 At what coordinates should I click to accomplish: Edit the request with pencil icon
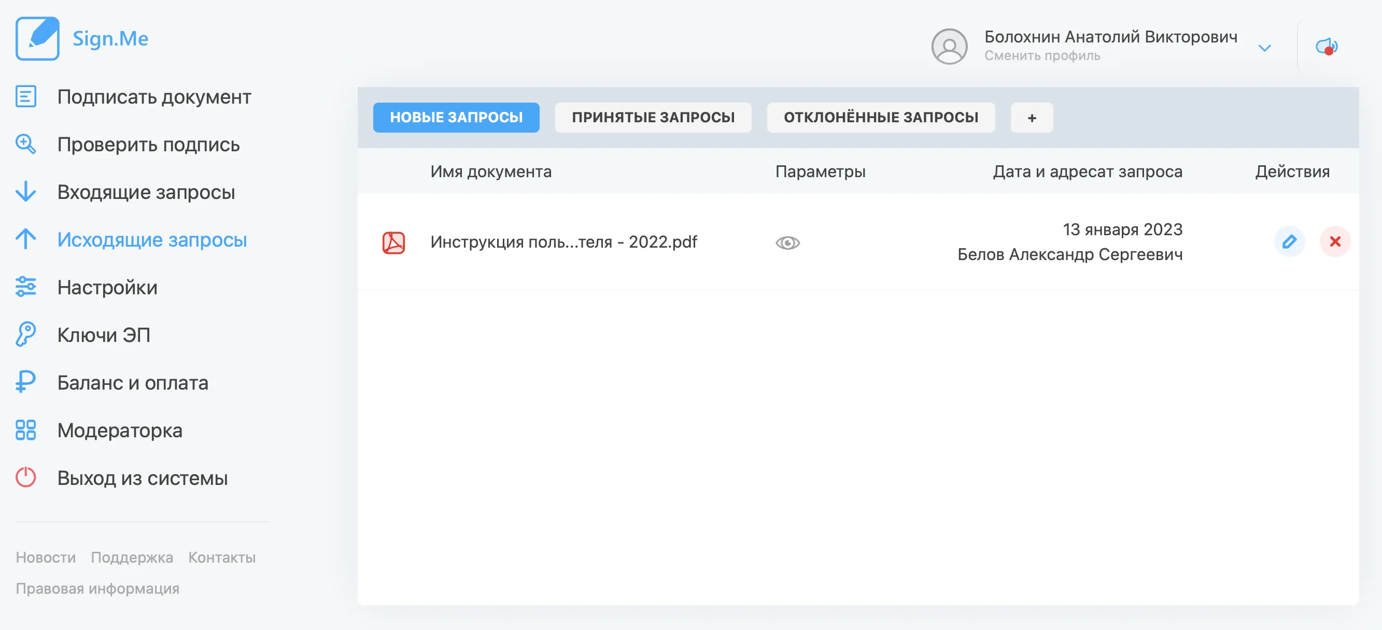[1289, 241]
